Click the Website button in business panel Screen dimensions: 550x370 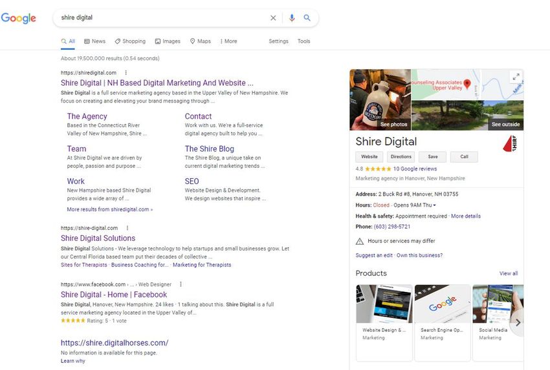369,157
